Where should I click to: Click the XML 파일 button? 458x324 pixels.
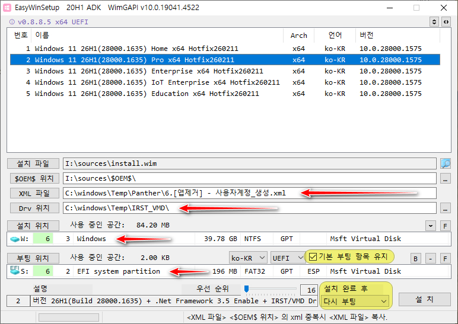tap(34, 193)
